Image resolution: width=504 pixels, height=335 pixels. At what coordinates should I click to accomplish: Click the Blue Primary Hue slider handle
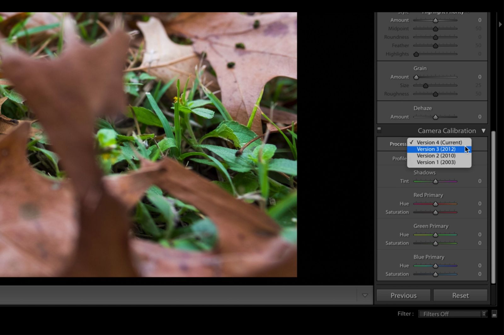(435, 266)
